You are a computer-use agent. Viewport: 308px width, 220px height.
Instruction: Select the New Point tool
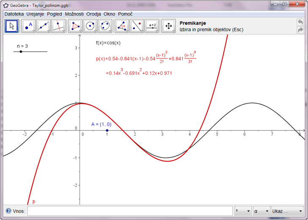[28, 26]
